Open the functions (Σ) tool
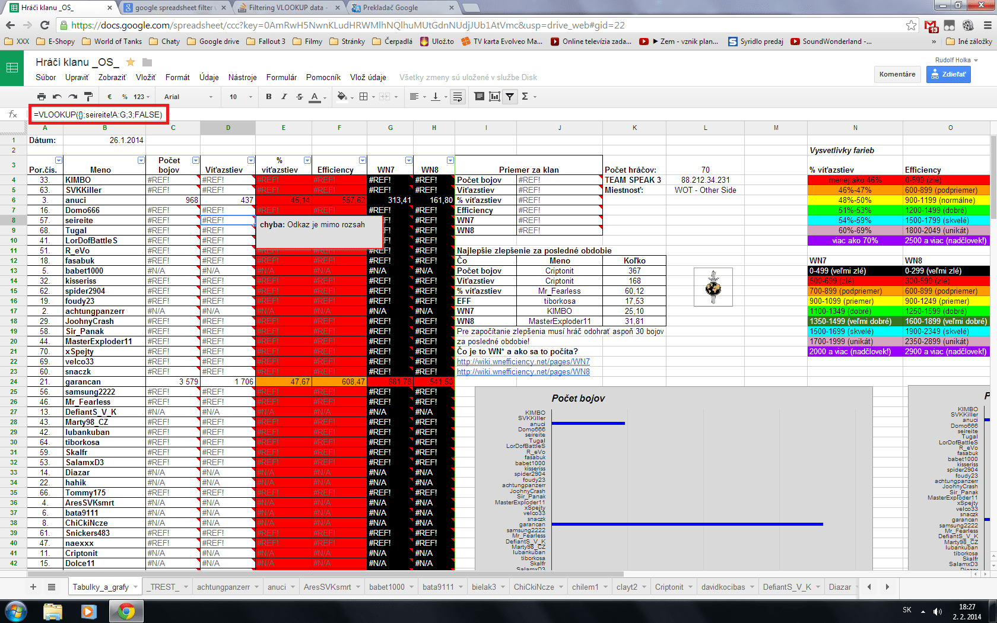Viewport: 997px width, 623px height. (525, 97)
